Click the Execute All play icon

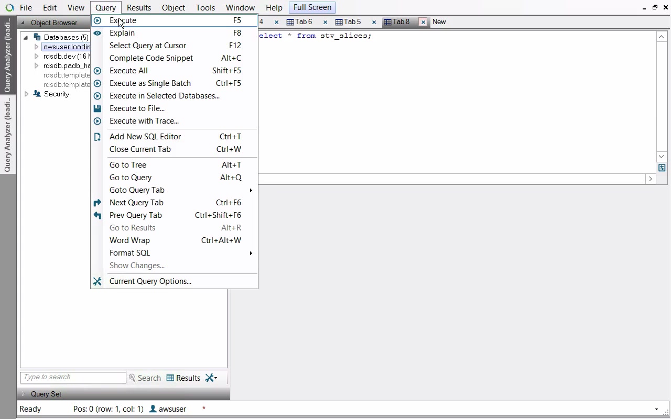98,71
